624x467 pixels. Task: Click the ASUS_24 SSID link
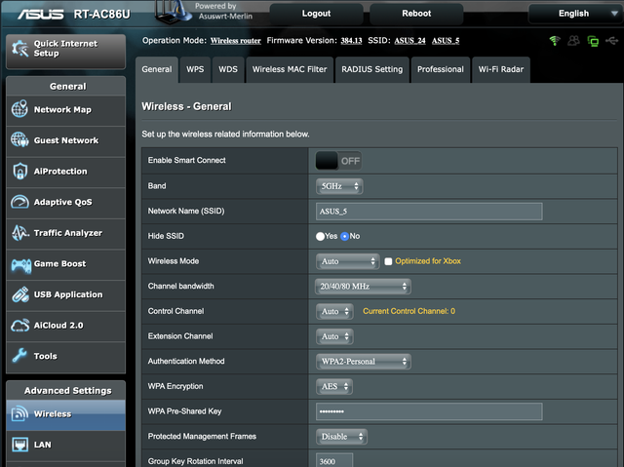[409, 41]
